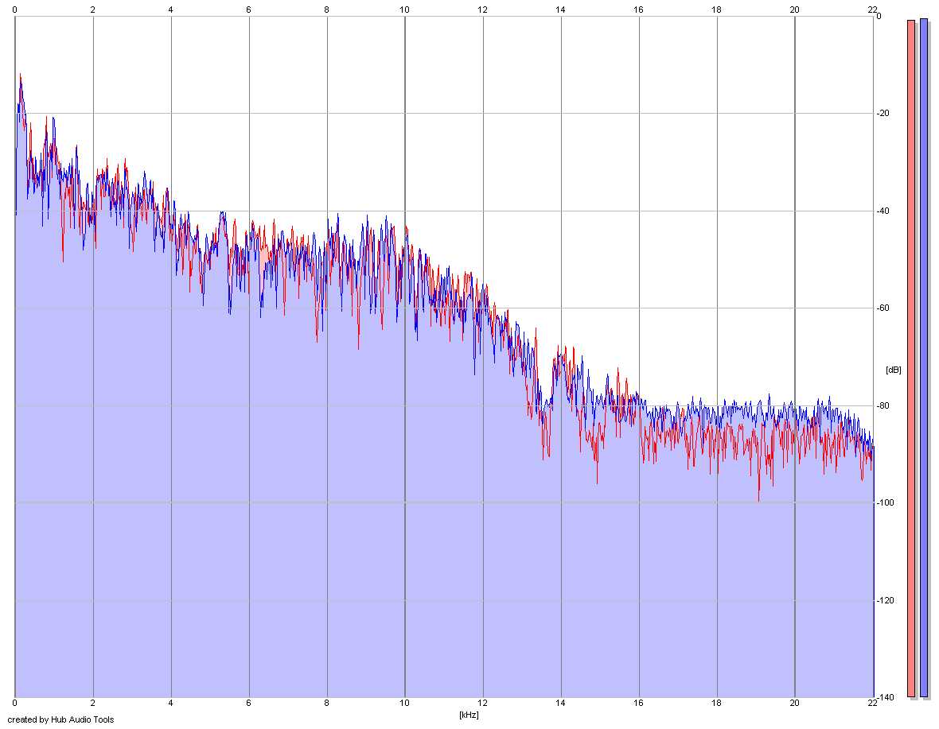939x729 pixels.
Task: Click the -20 dB scale label
Action: pyautogui.click(x=883, y=113)
